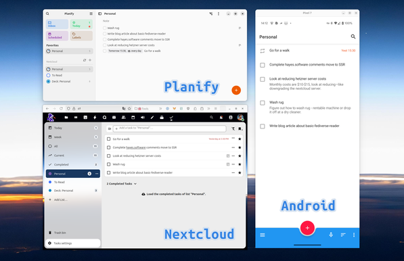Open Inbox in Planify
The image size is (404, 261).
click(x=58, y=24)
